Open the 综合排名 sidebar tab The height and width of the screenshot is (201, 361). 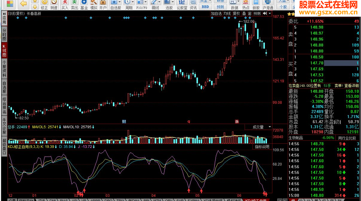coord(4,106)
